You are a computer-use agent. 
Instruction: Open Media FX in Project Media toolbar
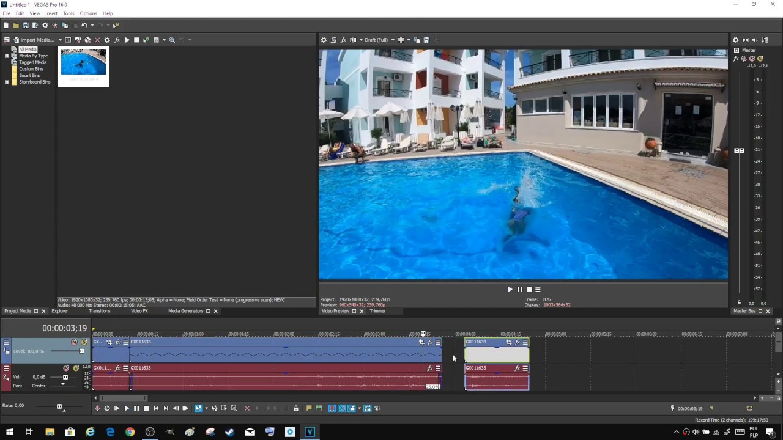(117, 40)
